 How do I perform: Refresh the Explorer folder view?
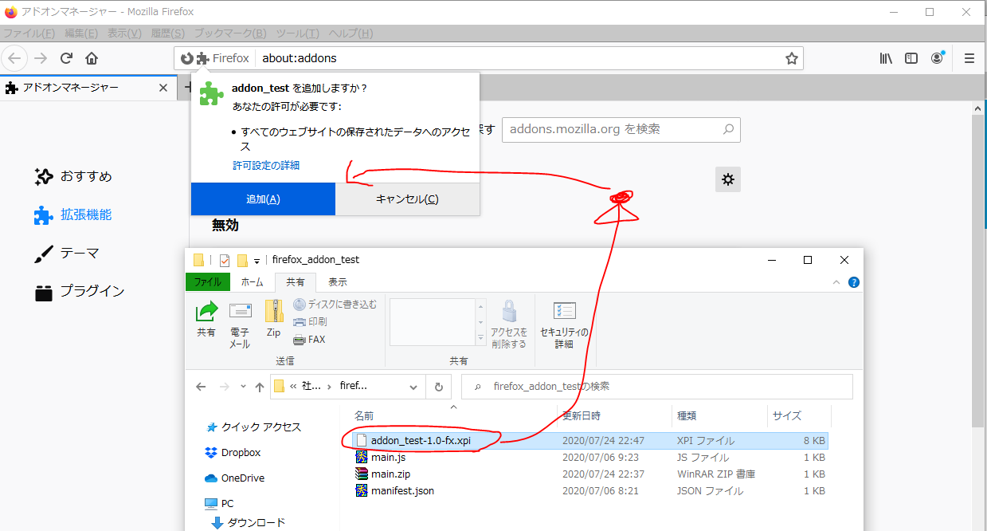[x=438, y=387]
